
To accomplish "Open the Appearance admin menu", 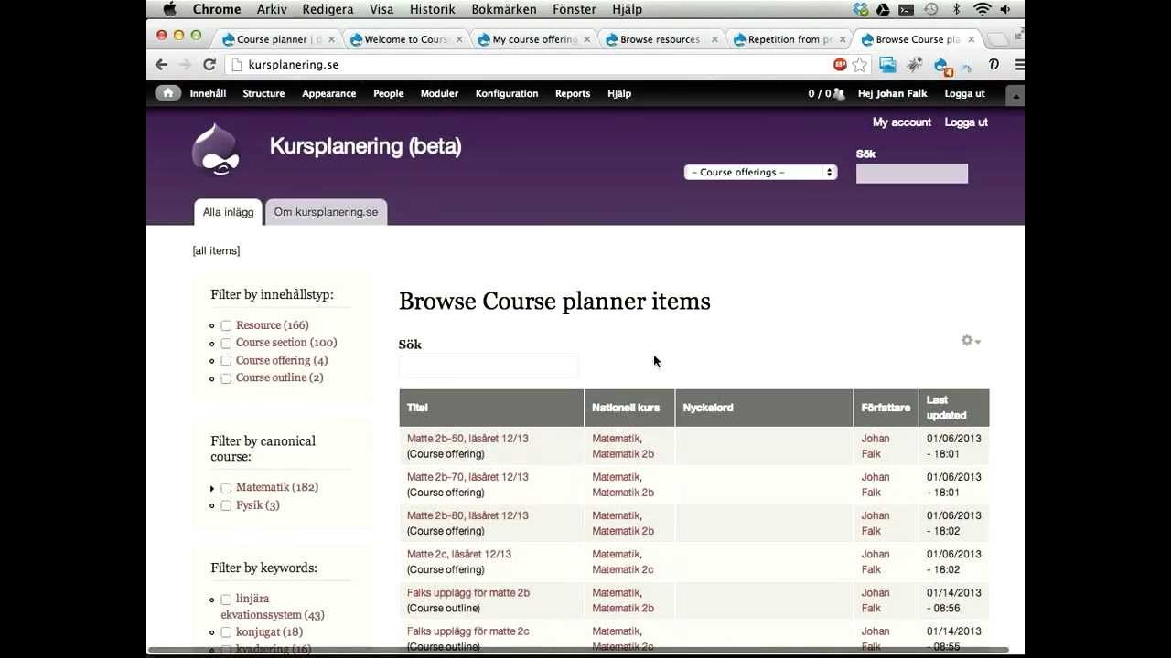I will pos(328,93).
